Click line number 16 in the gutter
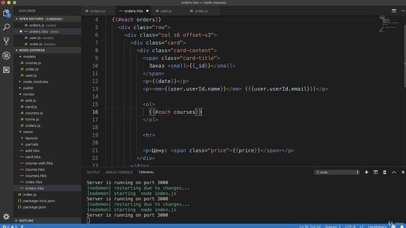The image size is (406, 228). point(95,112)
